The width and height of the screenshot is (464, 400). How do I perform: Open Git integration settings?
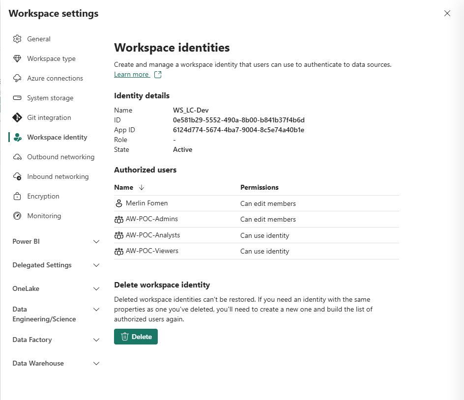pos(49,117)
